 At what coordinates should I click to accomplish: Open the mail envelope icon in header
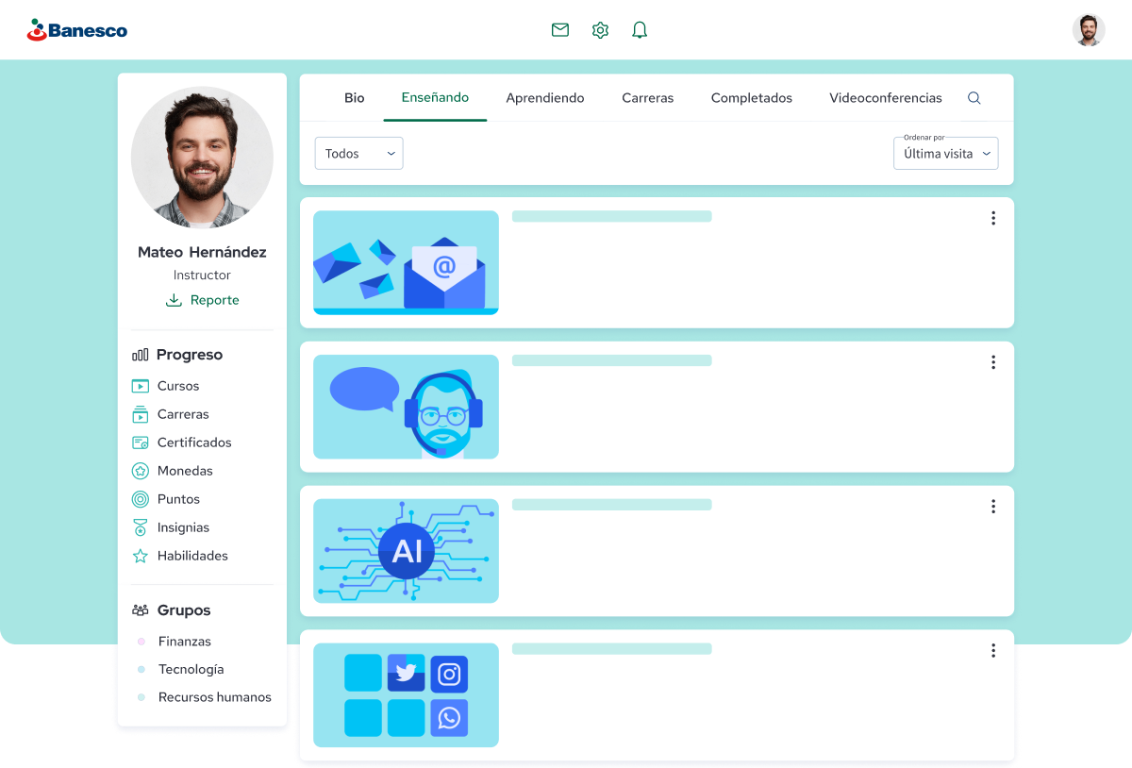click(x=560, y=30)
